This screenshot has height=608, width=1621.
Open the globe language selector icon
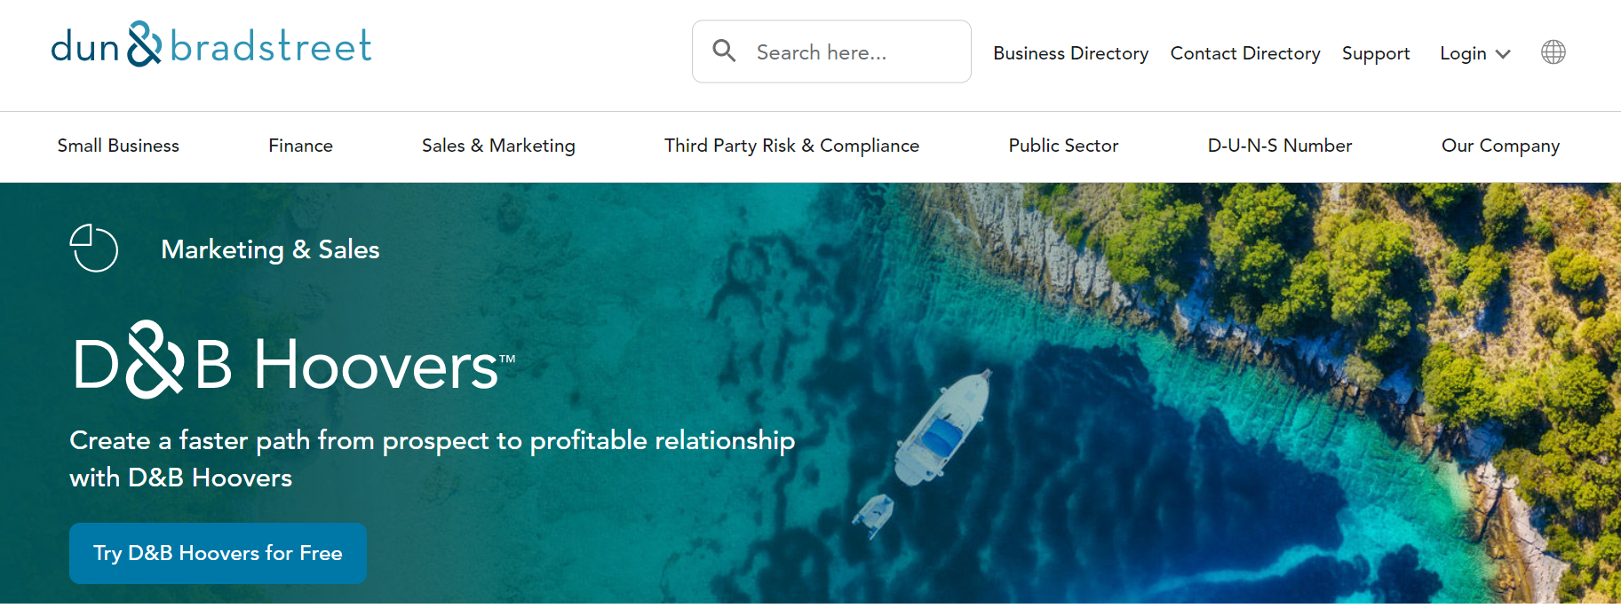[1553, 52]
